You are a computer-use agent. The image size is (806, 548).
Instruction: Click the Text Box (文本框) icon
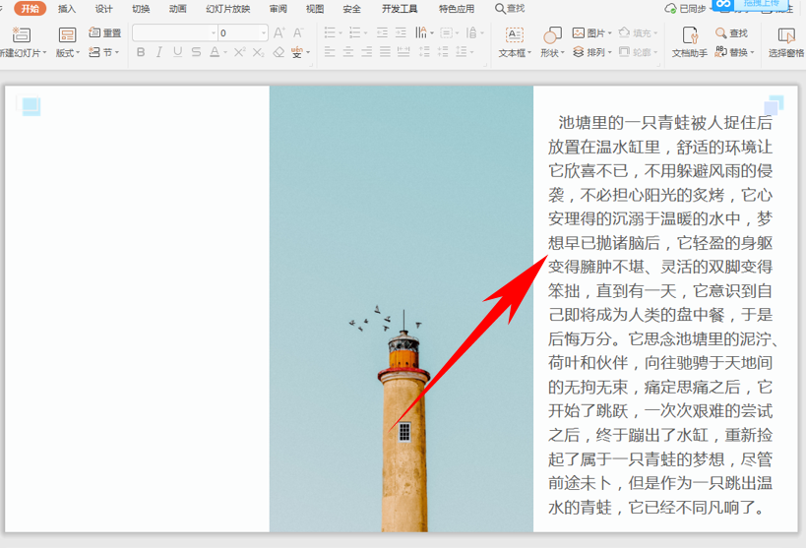(514, 34)
